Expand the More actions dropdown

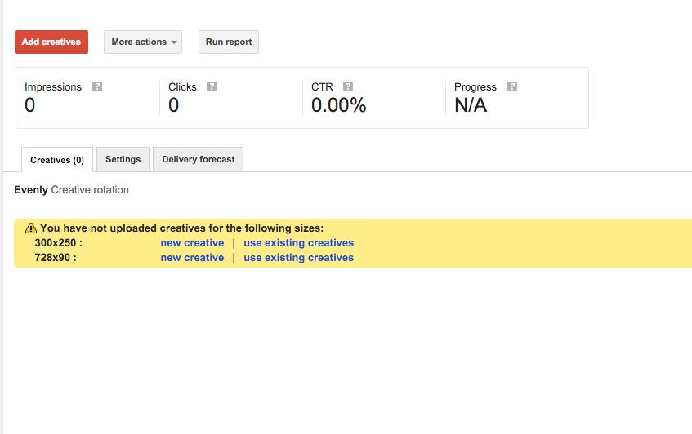143,42
